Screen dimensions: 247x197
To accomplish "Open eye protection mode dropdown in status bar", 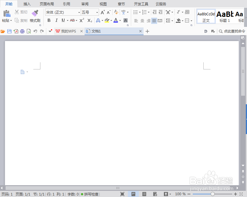I will click(x=170, y=194).
